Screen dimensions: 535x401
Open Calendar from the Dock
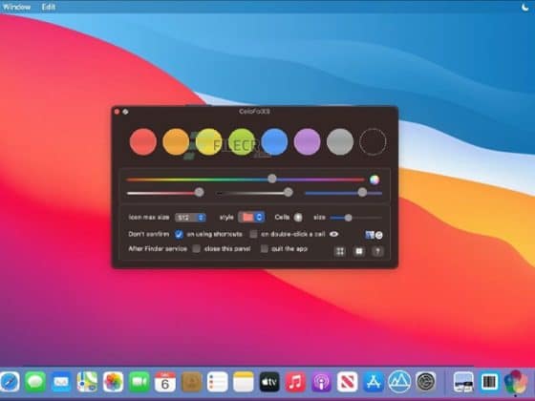[165, 382]
